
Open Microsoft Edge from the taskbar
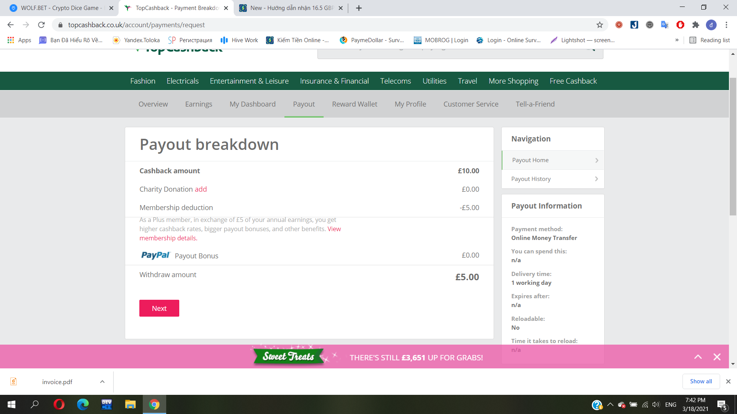click(83, 404)
